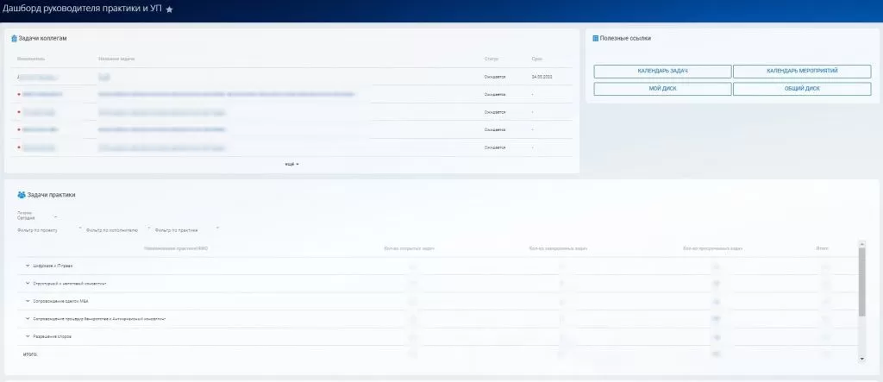
Task: Click the Статус column header in colleague tasks
Action: coord(492,59)
